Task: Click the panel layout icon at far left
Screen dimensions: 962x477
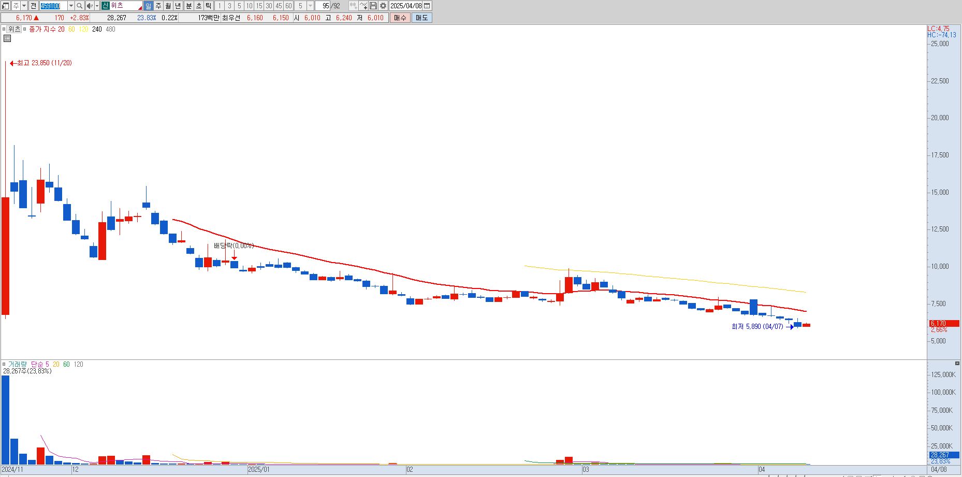Action: [x=6, y=6]
